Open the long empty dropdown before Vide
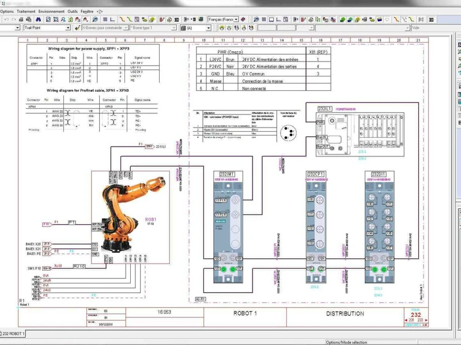The image size is (461, 345). pos(407,28)
